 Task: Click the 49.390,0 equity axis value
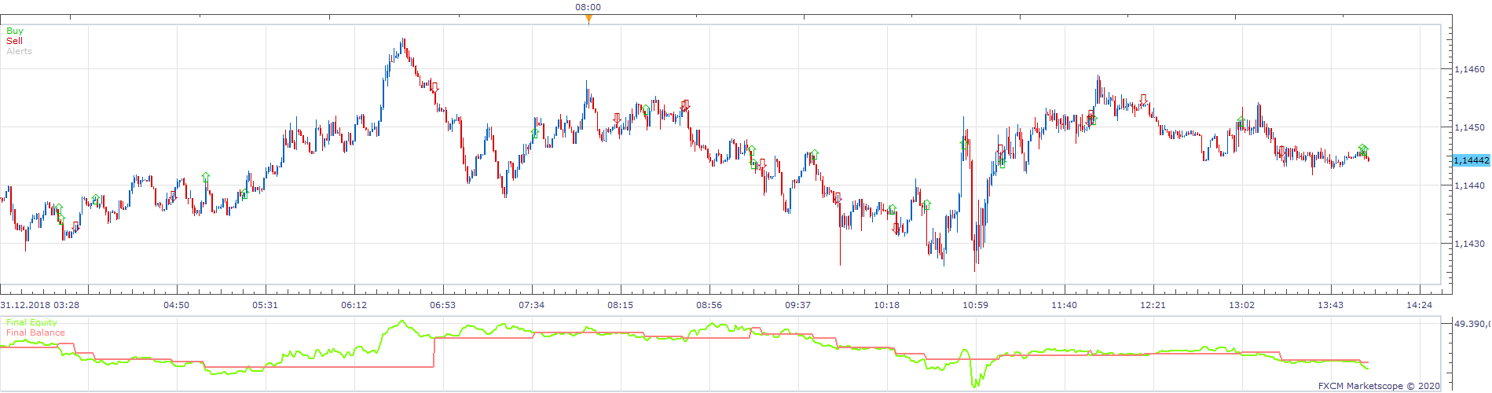tap(1472, 323)
